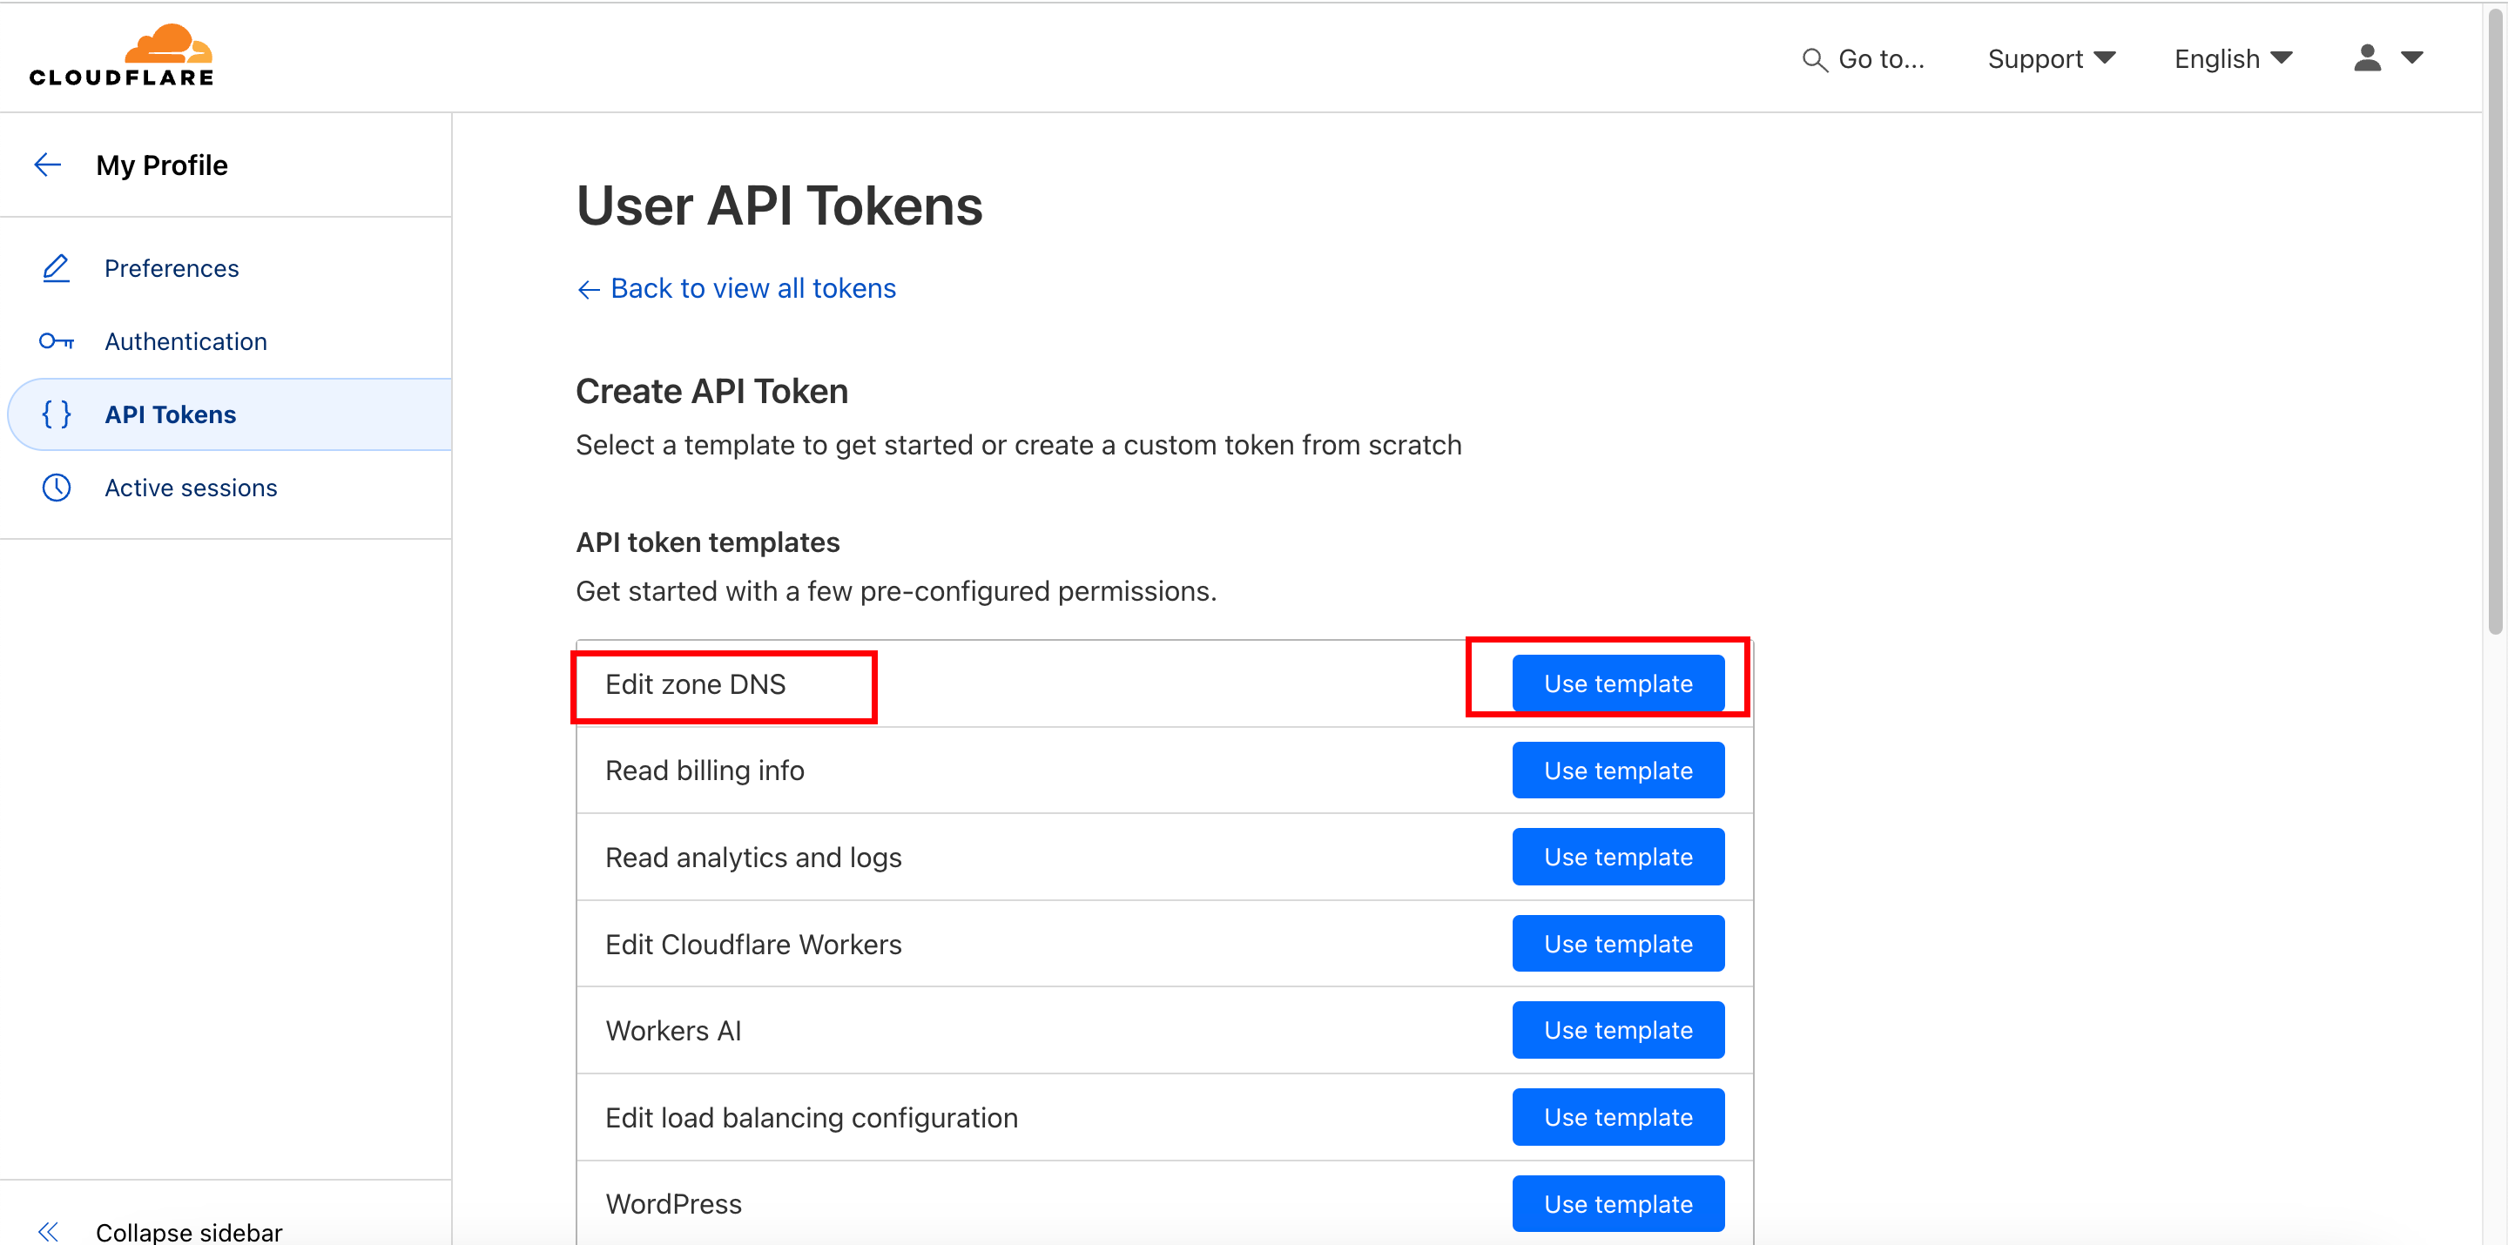This screenshot has width=2508, height=1245.
Task: Click the Authentication key icon
Action: click(x=57, y=341)
